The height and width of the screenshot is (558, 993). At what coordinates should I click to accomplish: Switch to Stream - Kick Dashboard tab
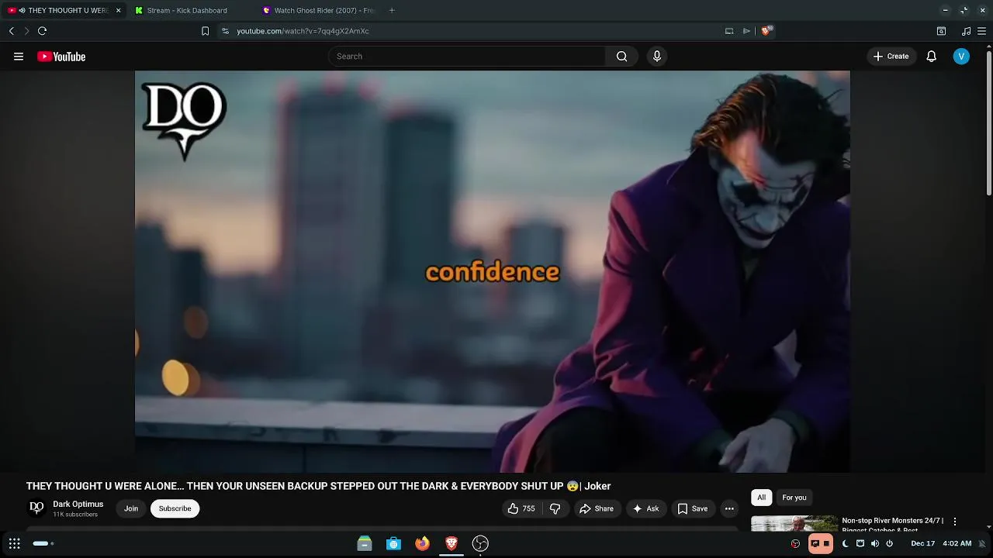click(x=187, y=10)
